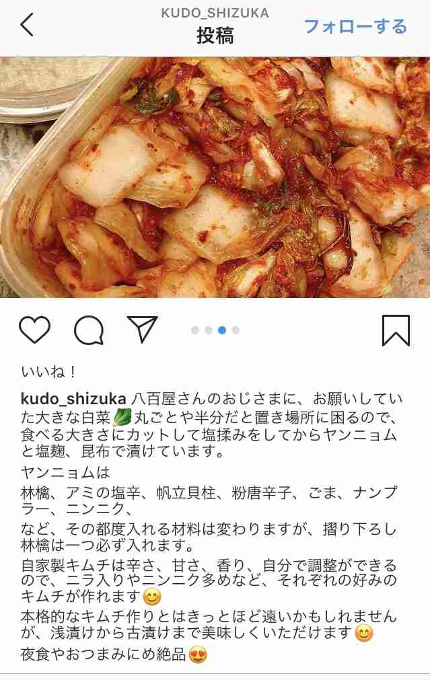Open comments via speech bubble icon
Viewport: 430px width, 680px height.
tap(89, 330)
